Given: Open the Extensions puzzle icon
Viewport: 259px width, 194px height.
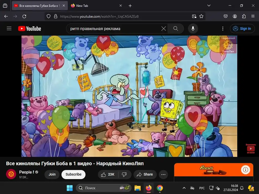Looking at the screenshot, I should [x=244, y=16].
